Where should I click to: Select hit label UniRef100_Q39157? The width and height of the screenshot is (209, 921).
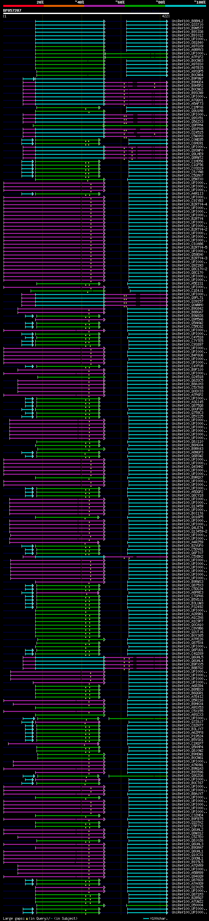[187, 302]
